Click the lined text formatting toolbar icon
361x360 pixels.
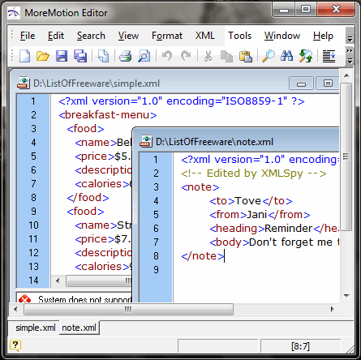(329, 56)
